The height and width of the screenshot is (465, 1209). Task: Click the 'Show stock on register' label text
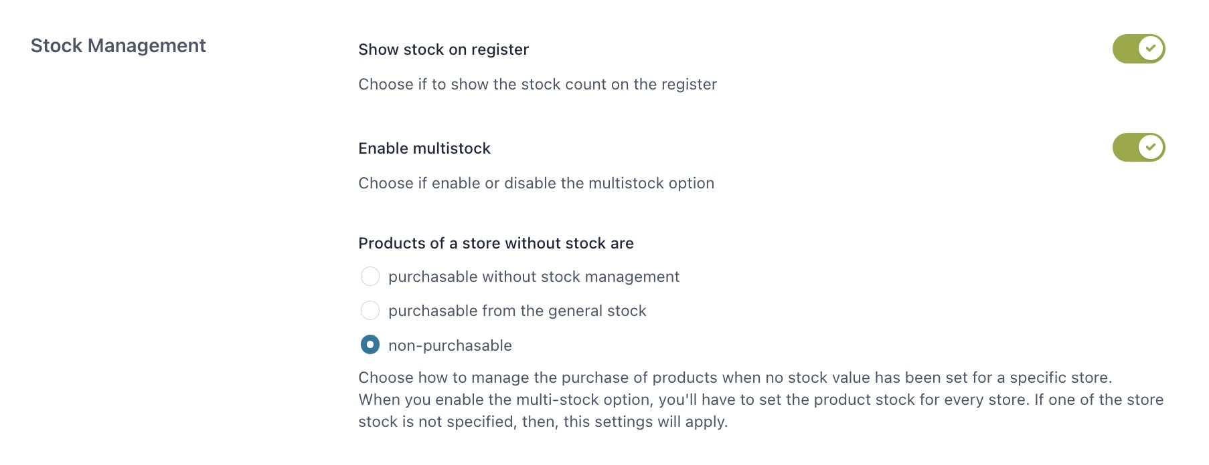click(x=443, y=49)
